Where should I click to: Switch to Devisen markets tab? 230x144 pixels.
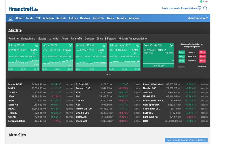89,39
